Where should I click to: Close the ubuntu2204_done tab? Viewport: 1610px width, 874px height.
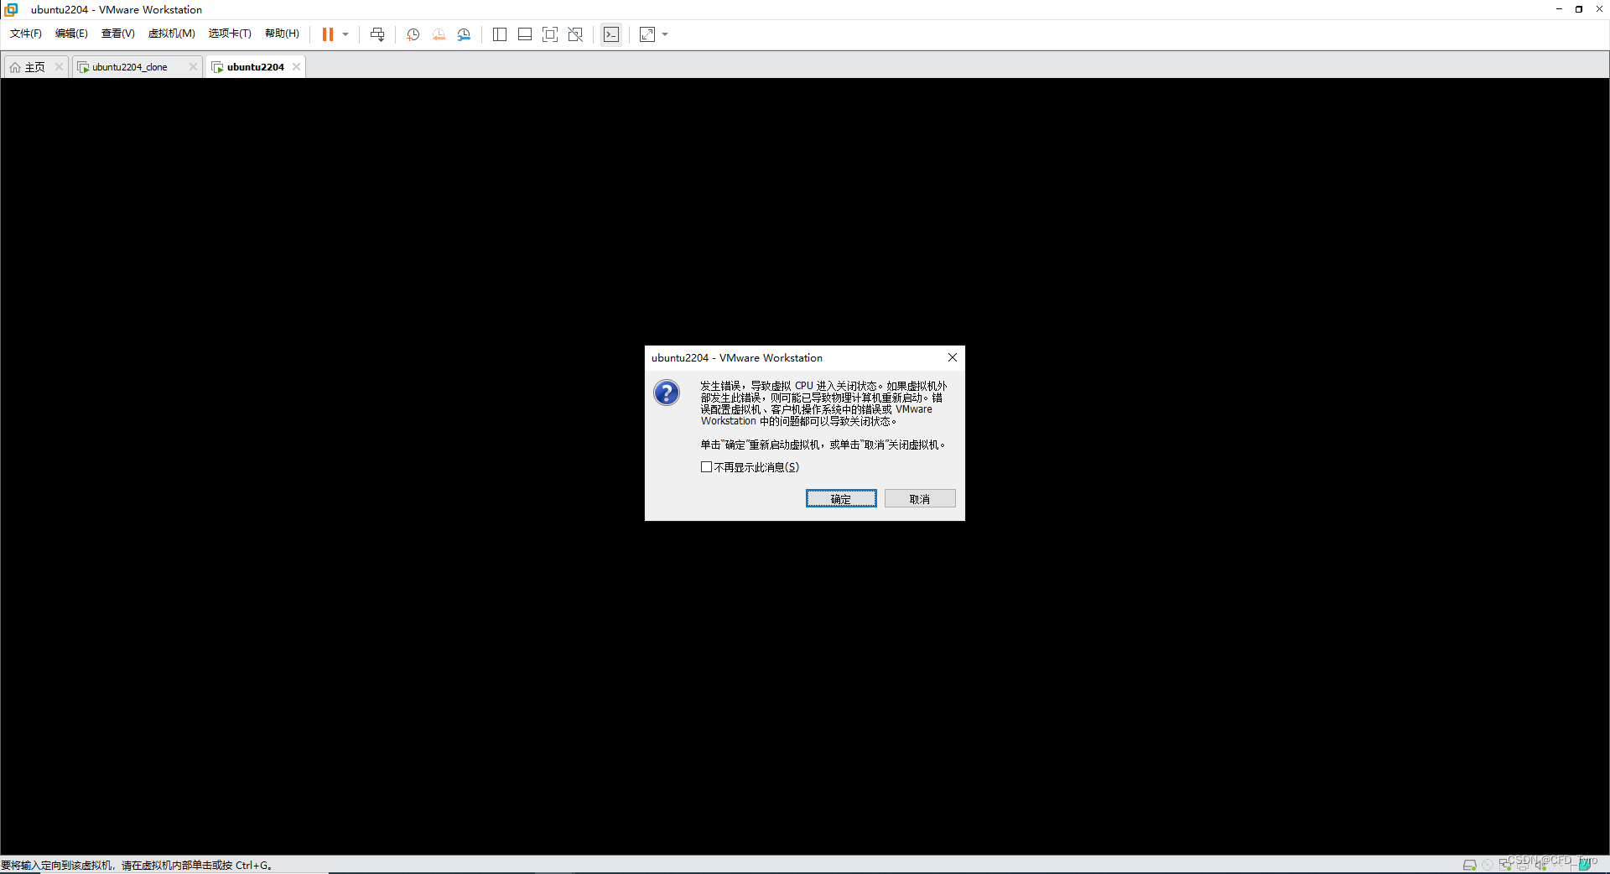point(193,67)
